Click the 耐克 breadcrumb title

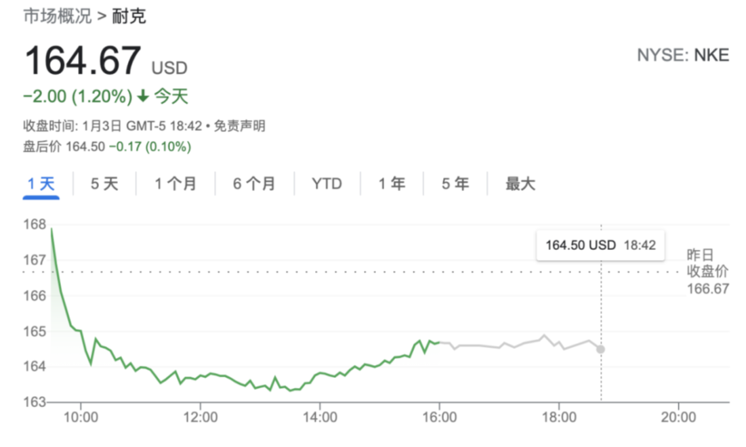coord(129,16)
